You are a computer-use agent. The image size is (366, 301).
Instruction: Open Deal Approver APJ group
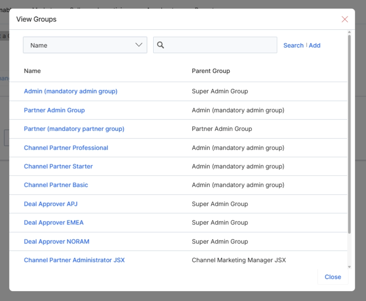coord(51,204)
